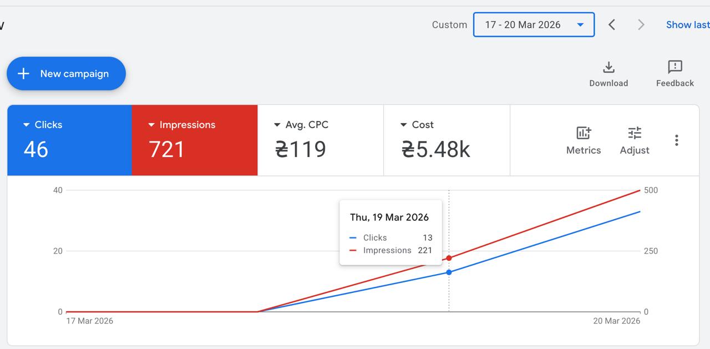Click the blue Clicks data point on chart
Screen dimensions: 710x349
tap(449, 272)
